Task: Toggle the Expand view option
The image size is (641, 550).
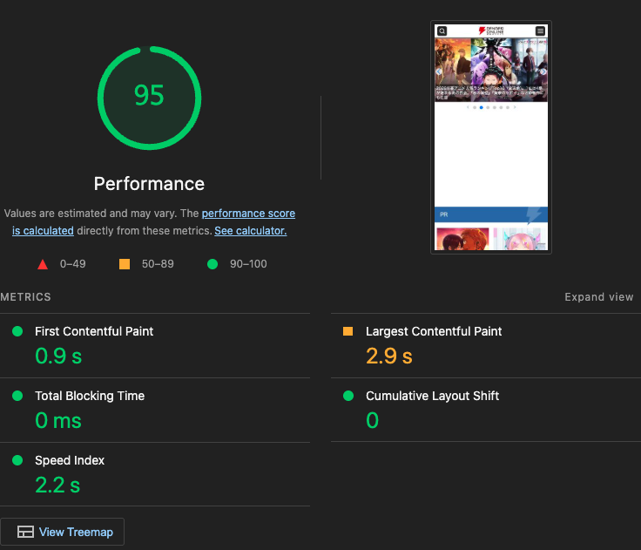Action: [598, 297]
